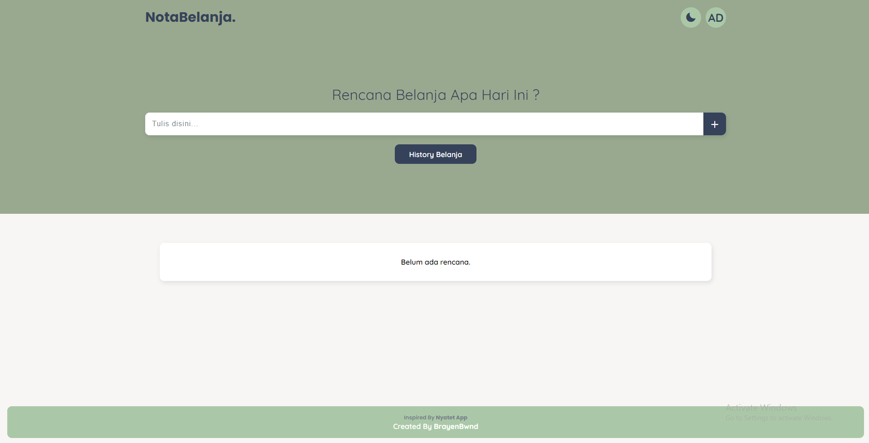Click the Nyatet App link in footer
Viewport: 869px width, 443px height.
tap(451, 418)
